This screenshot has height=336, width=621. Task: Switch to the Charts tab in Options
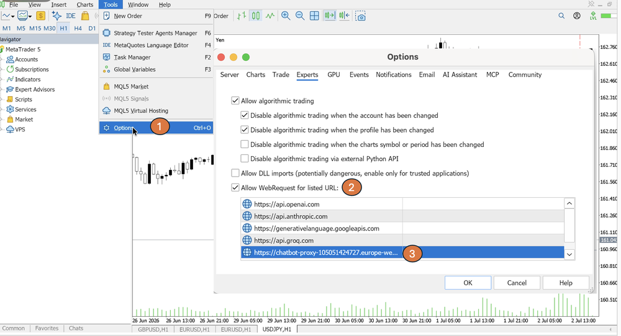click(255, 75)
